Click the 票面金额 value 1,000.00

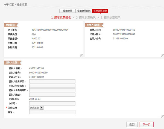36,39
